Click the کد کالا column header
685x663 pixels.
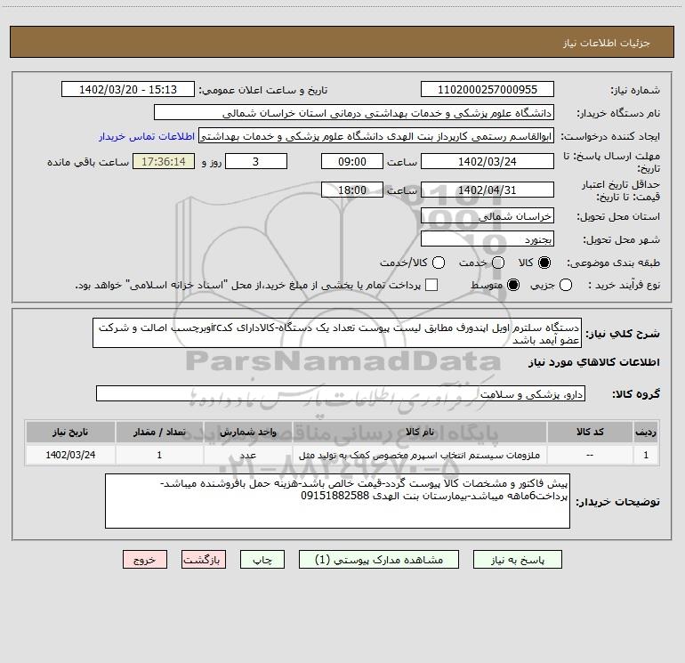pyautogui.click(x=590, y=432)
